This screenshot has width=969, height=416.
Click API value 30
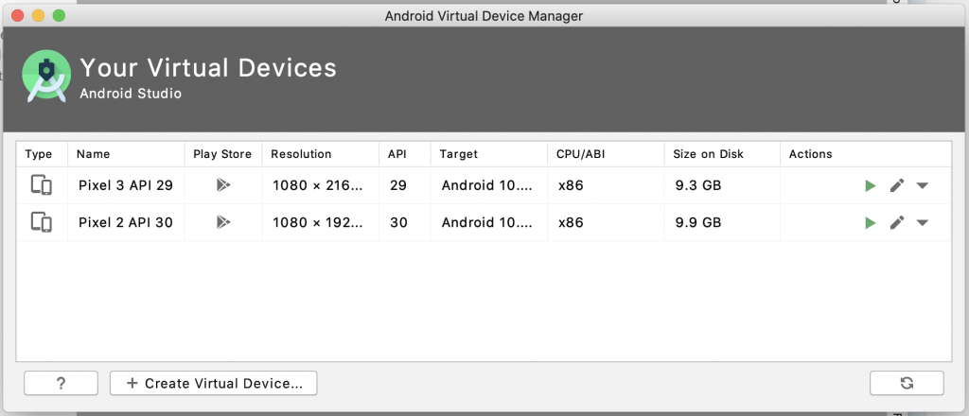[405, 223]
